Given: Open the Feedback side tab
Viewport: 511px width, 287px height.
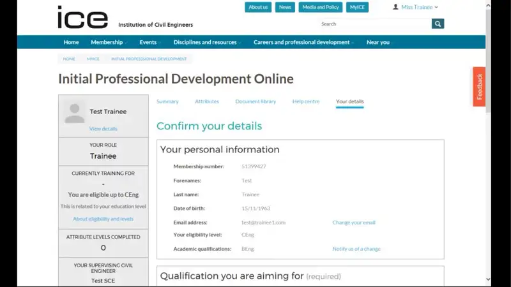Looking at the screenshot, I should (479, 87).
